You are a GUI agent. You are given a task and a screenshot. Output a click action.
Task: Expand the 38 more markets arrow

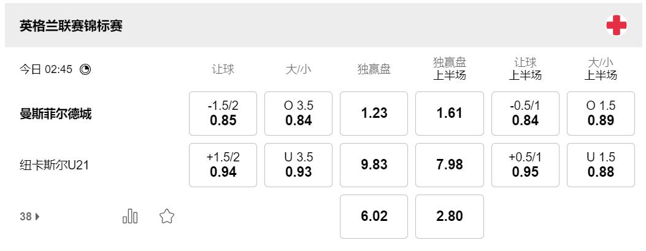(x=29, y=217)
